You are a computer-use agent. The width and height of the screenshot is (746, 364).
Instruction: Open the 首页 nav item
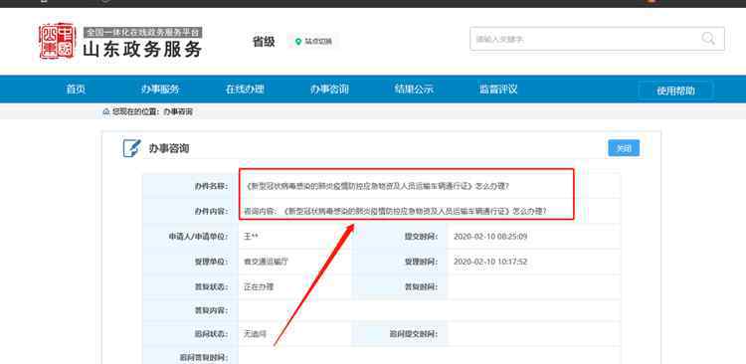coord(76,89)
